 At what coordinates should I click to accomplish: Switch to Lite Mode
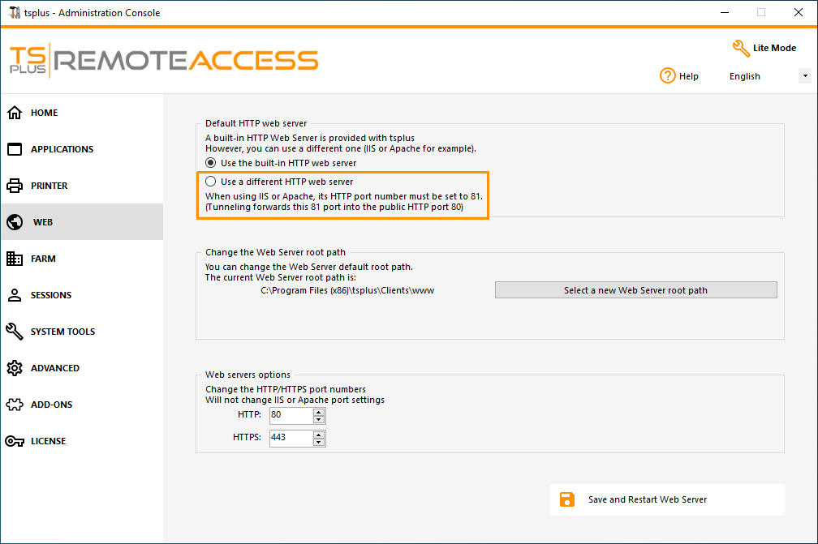coord(764,48)
